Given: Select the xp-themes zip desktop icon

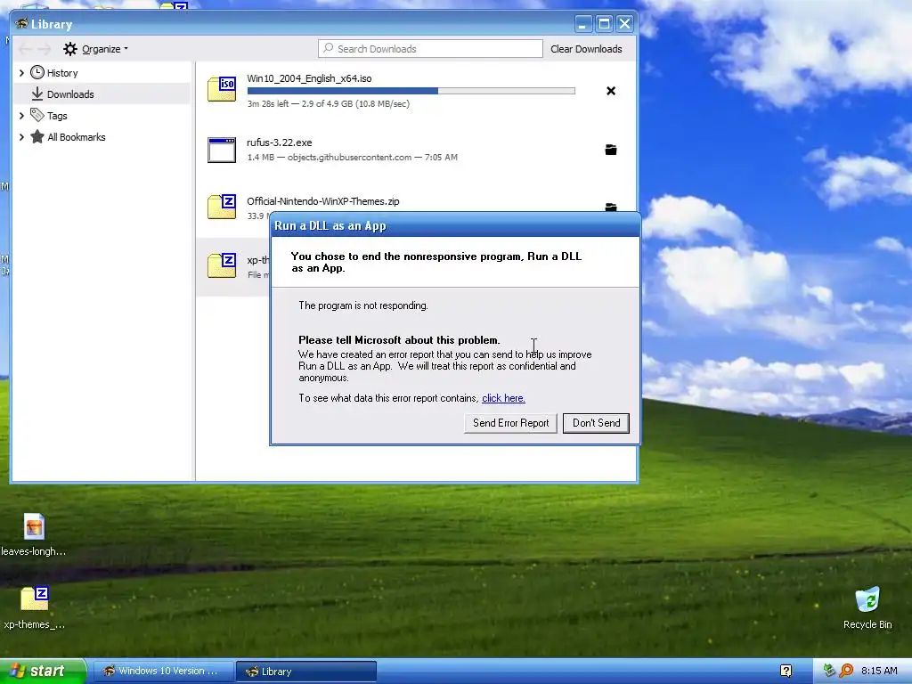Looking at the screenshot, I should 34,607.
